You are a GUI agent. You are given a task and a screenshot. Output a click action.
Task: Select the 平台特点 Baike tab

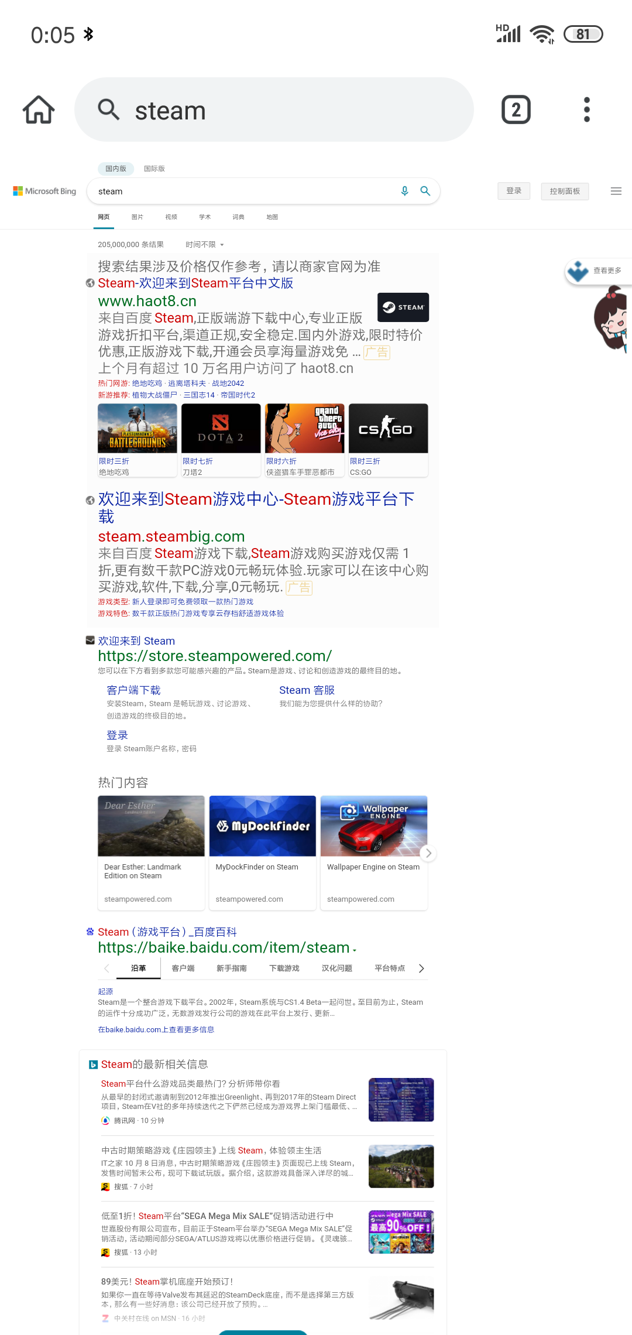click(390, 968)
